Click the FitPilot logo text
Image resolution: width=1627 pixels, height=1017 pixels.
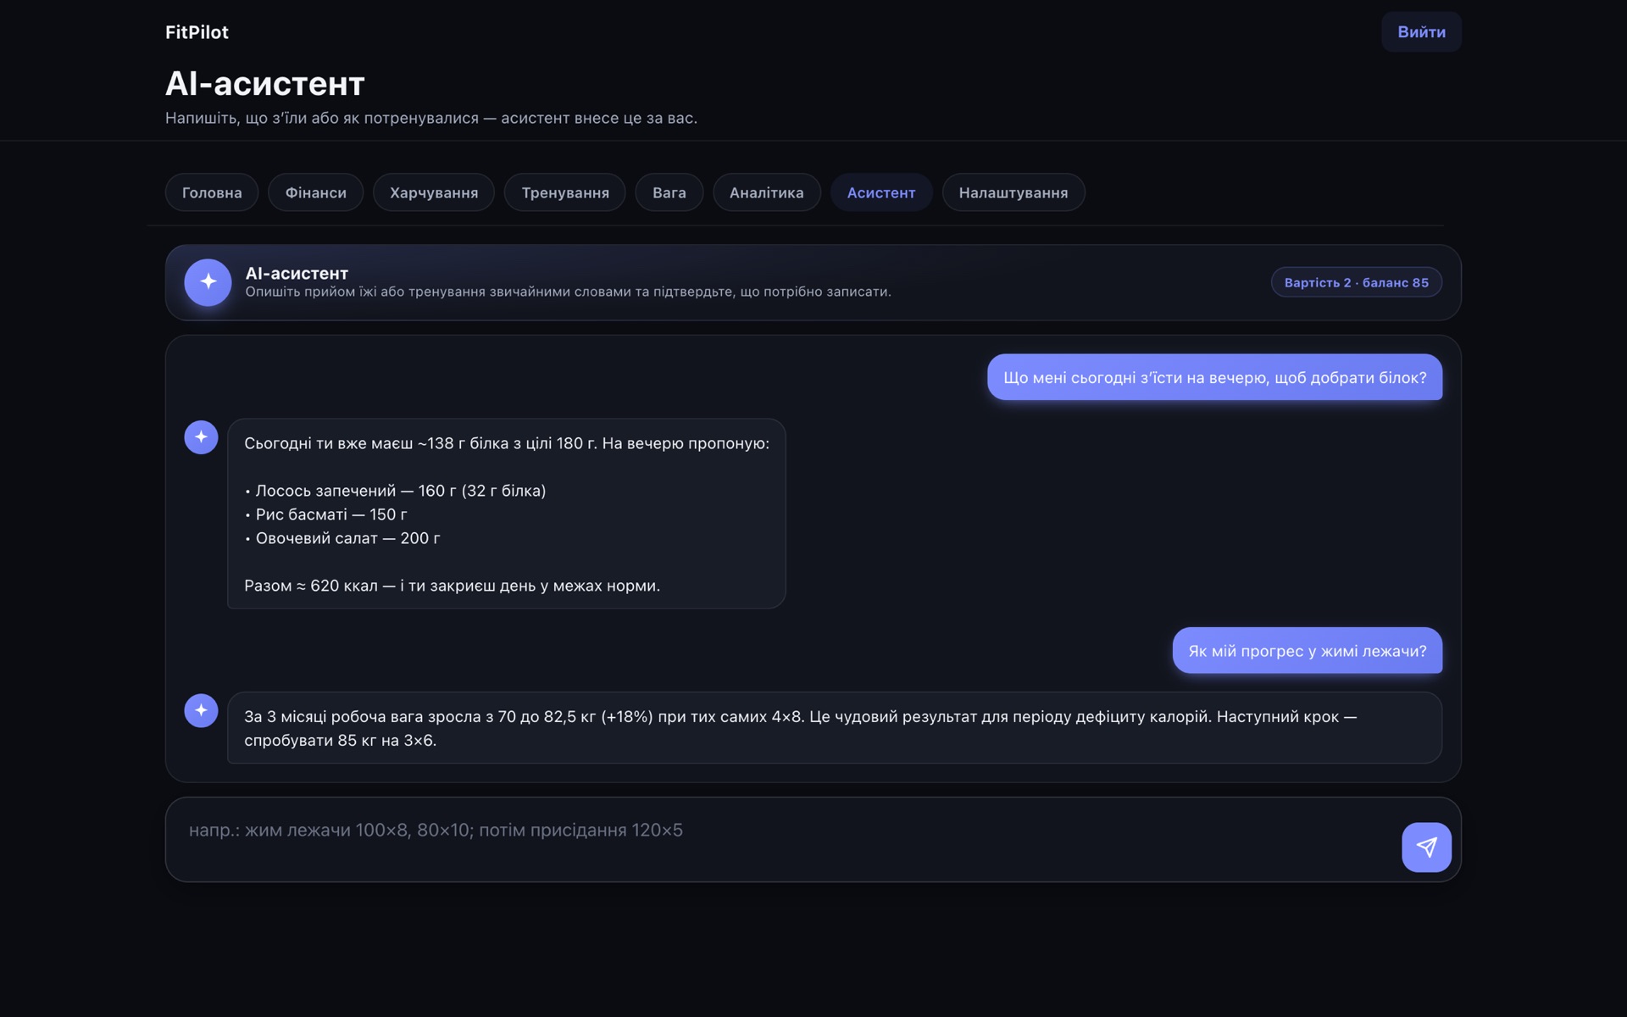tap(197, 32)
